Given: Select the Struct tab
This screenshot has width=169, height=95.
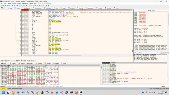Looking at the screenshot, I should (x=64, y=63).
